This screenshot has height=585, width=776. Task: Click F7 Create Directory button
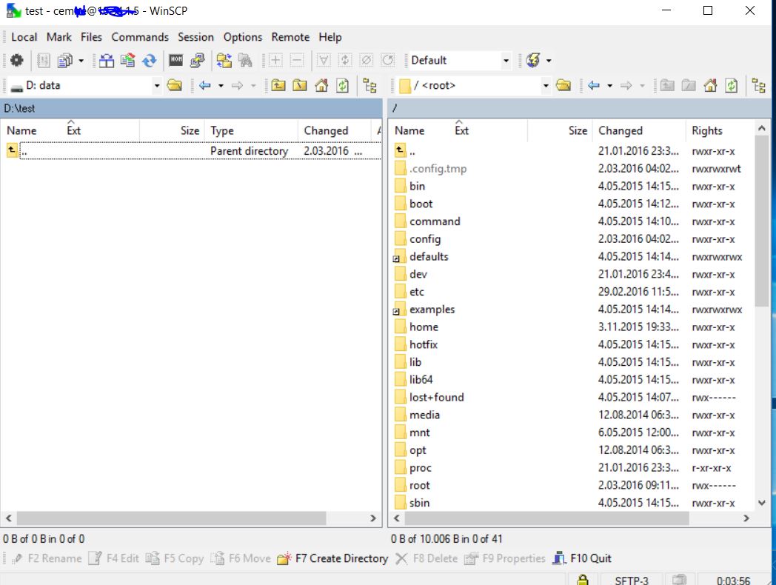coord(332,558)
